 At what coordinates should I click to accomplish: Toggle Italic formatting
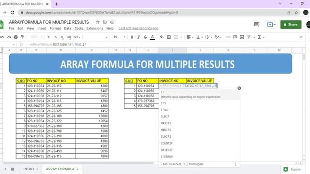point(139,37)
